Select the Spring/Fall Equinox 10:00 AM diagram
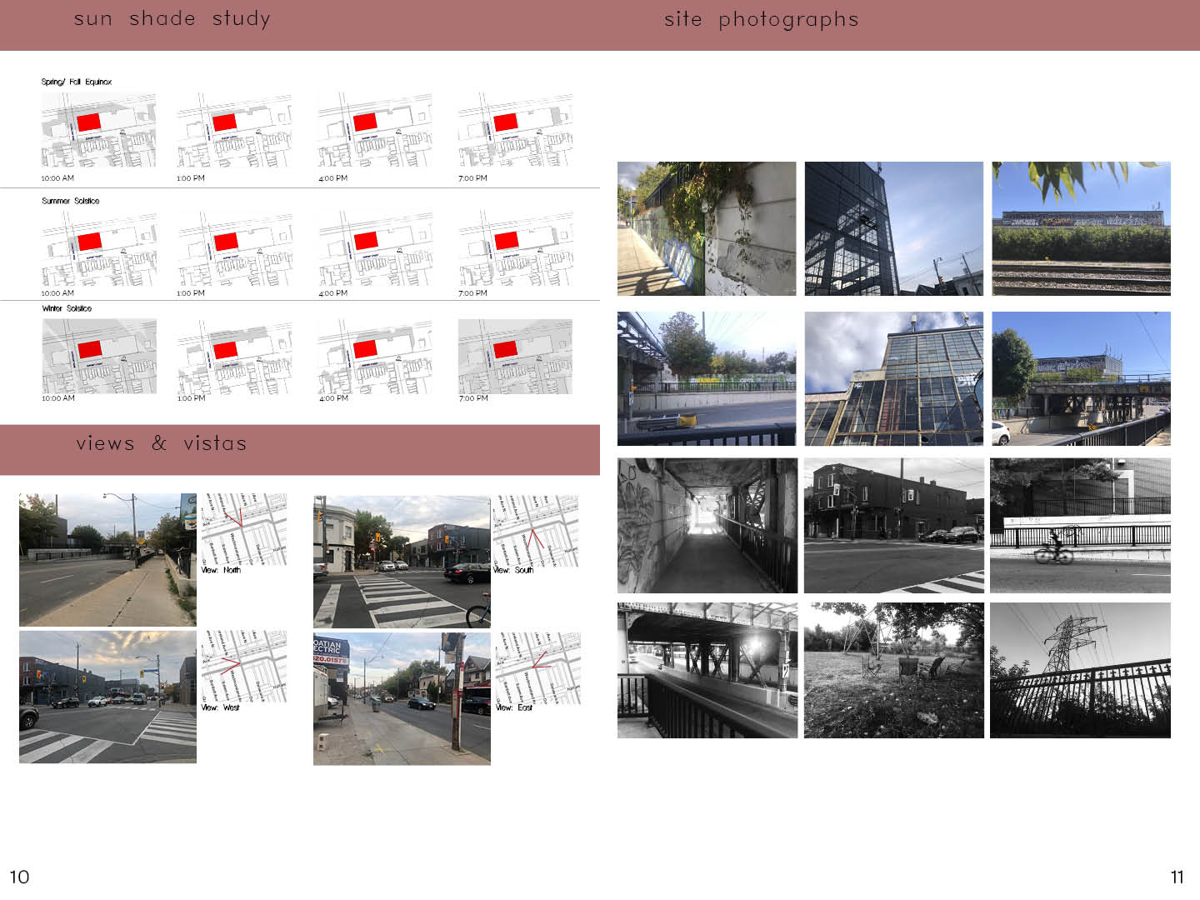The width and height of the screenshot is (1200, 900). point(98,130)
